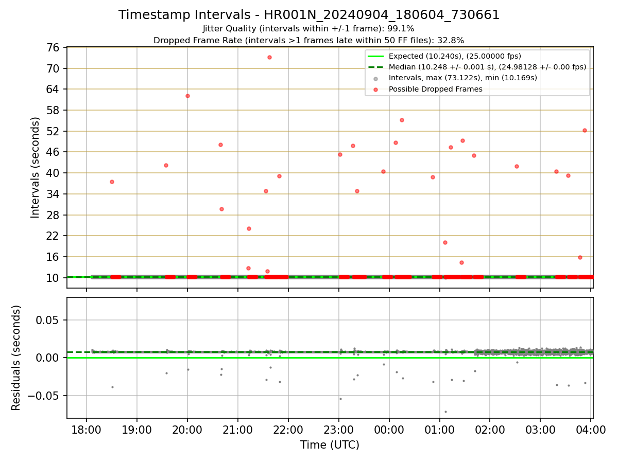The width and height of the screenshot is (618, 463).
Task: Click the 46 tick on intervals axis
Action: [x=54, y=152]
